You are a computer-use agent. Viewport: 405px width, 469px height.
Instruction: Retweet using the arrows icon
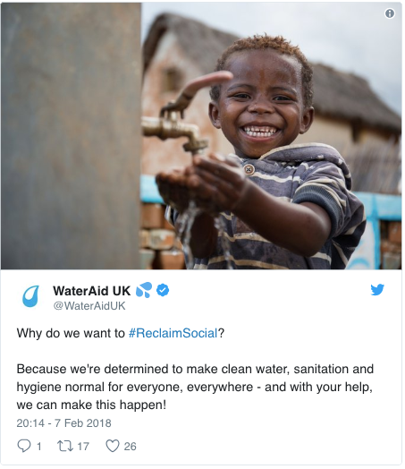(65, 446)
